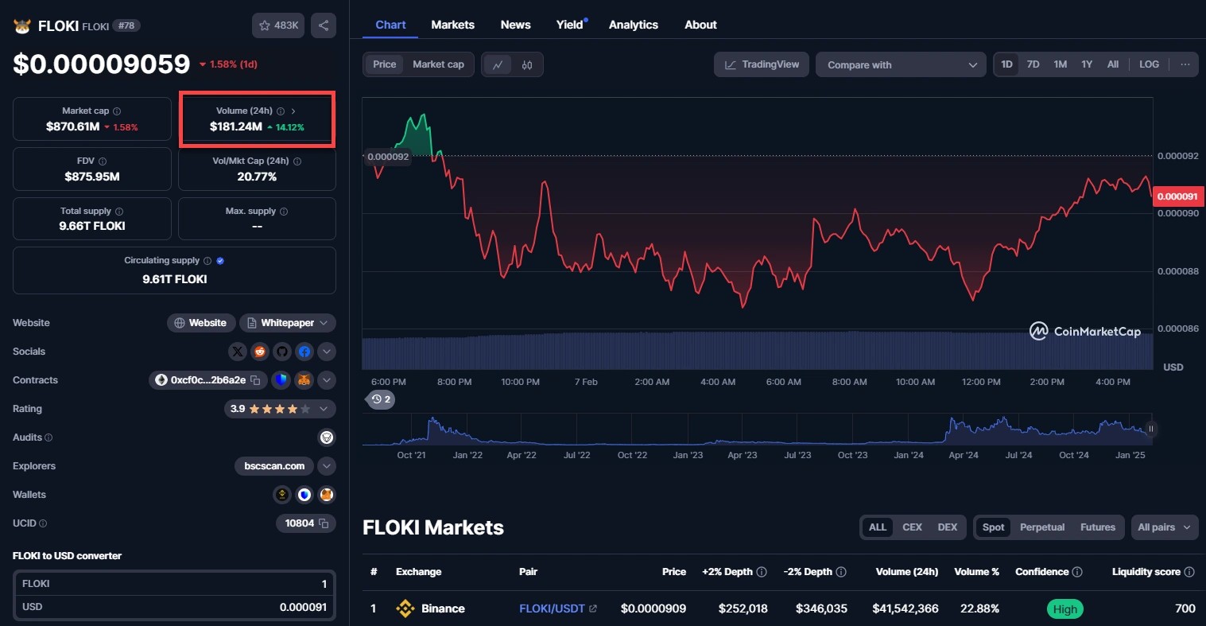This screenshot has height=626, width=1206.
Task: Toggle chart to Market cap view
Action: (x=438, y=64)
